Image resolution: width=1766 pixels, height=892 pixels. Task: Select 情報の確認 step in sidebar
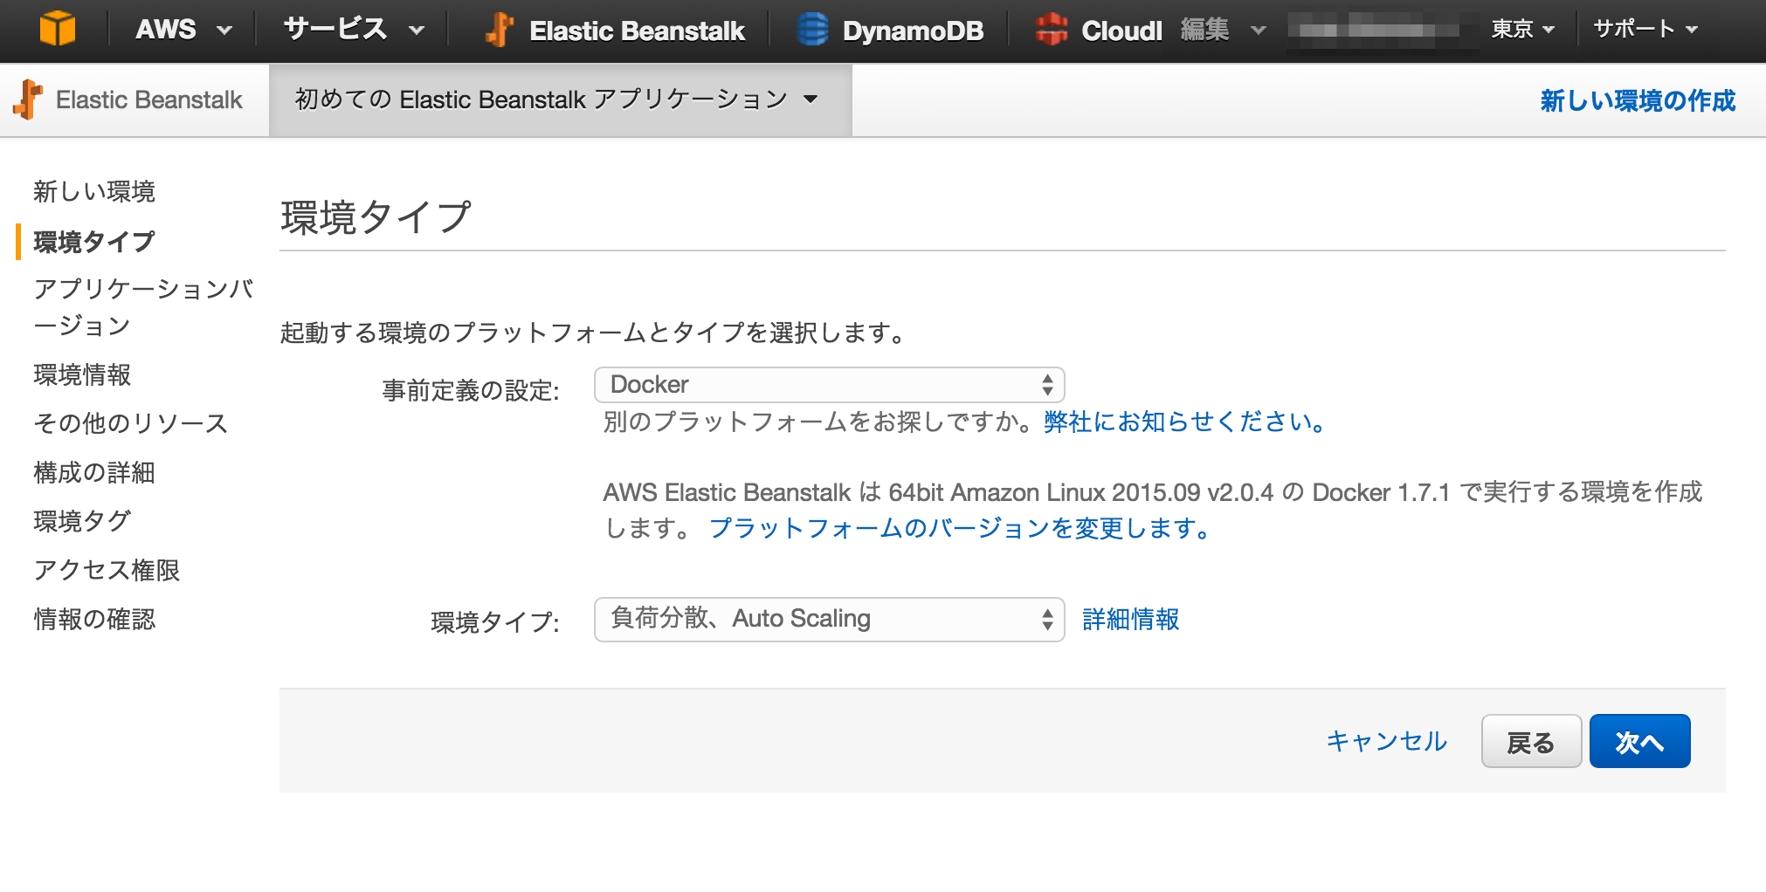click(94, 619)
